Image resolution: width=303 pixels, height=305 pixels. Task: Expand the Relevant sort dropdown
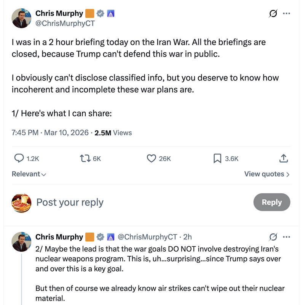coord(29,174)
